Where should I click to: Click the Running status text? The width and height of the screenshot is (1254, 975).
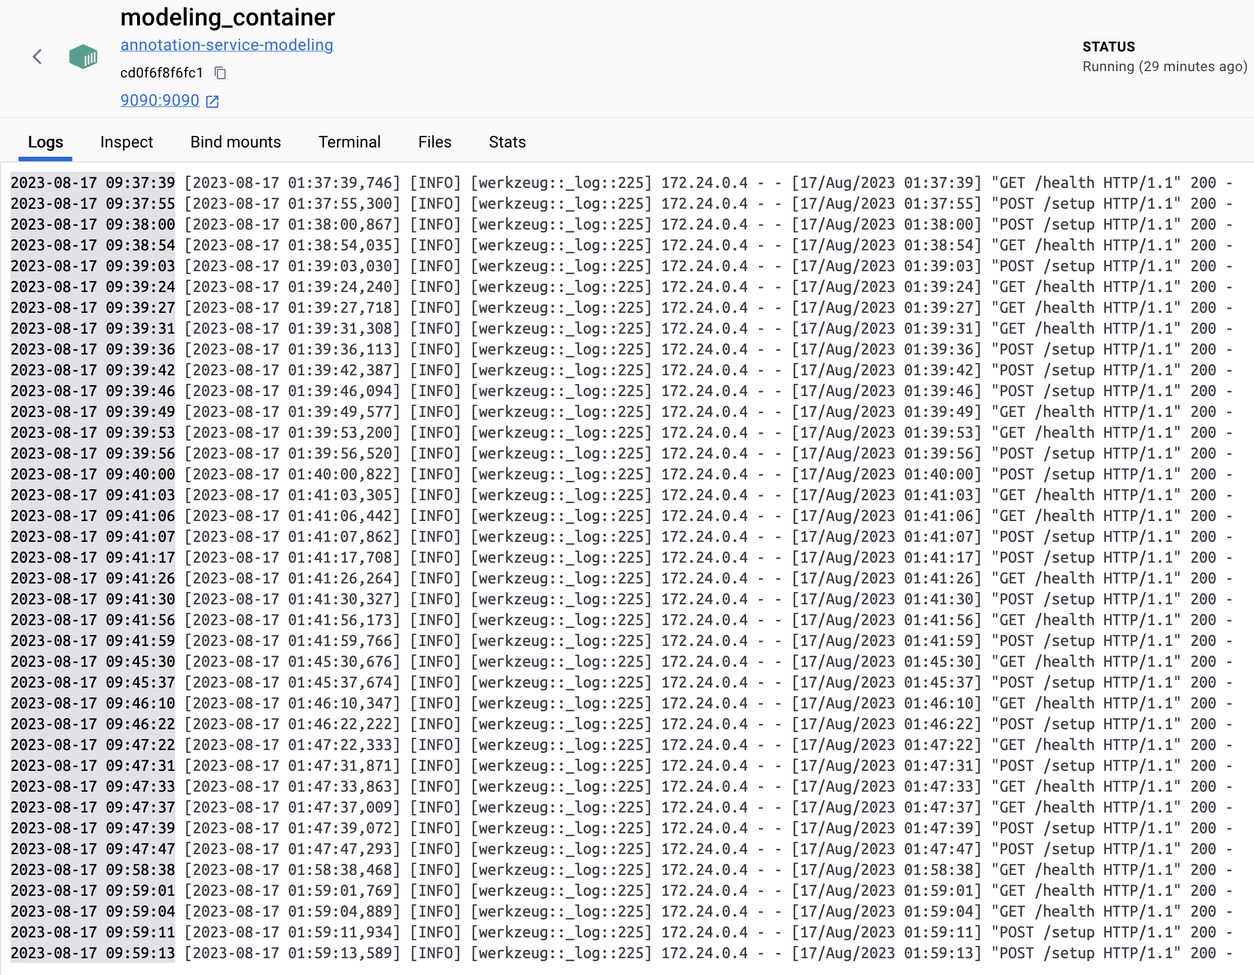(x=1165, y=67)
